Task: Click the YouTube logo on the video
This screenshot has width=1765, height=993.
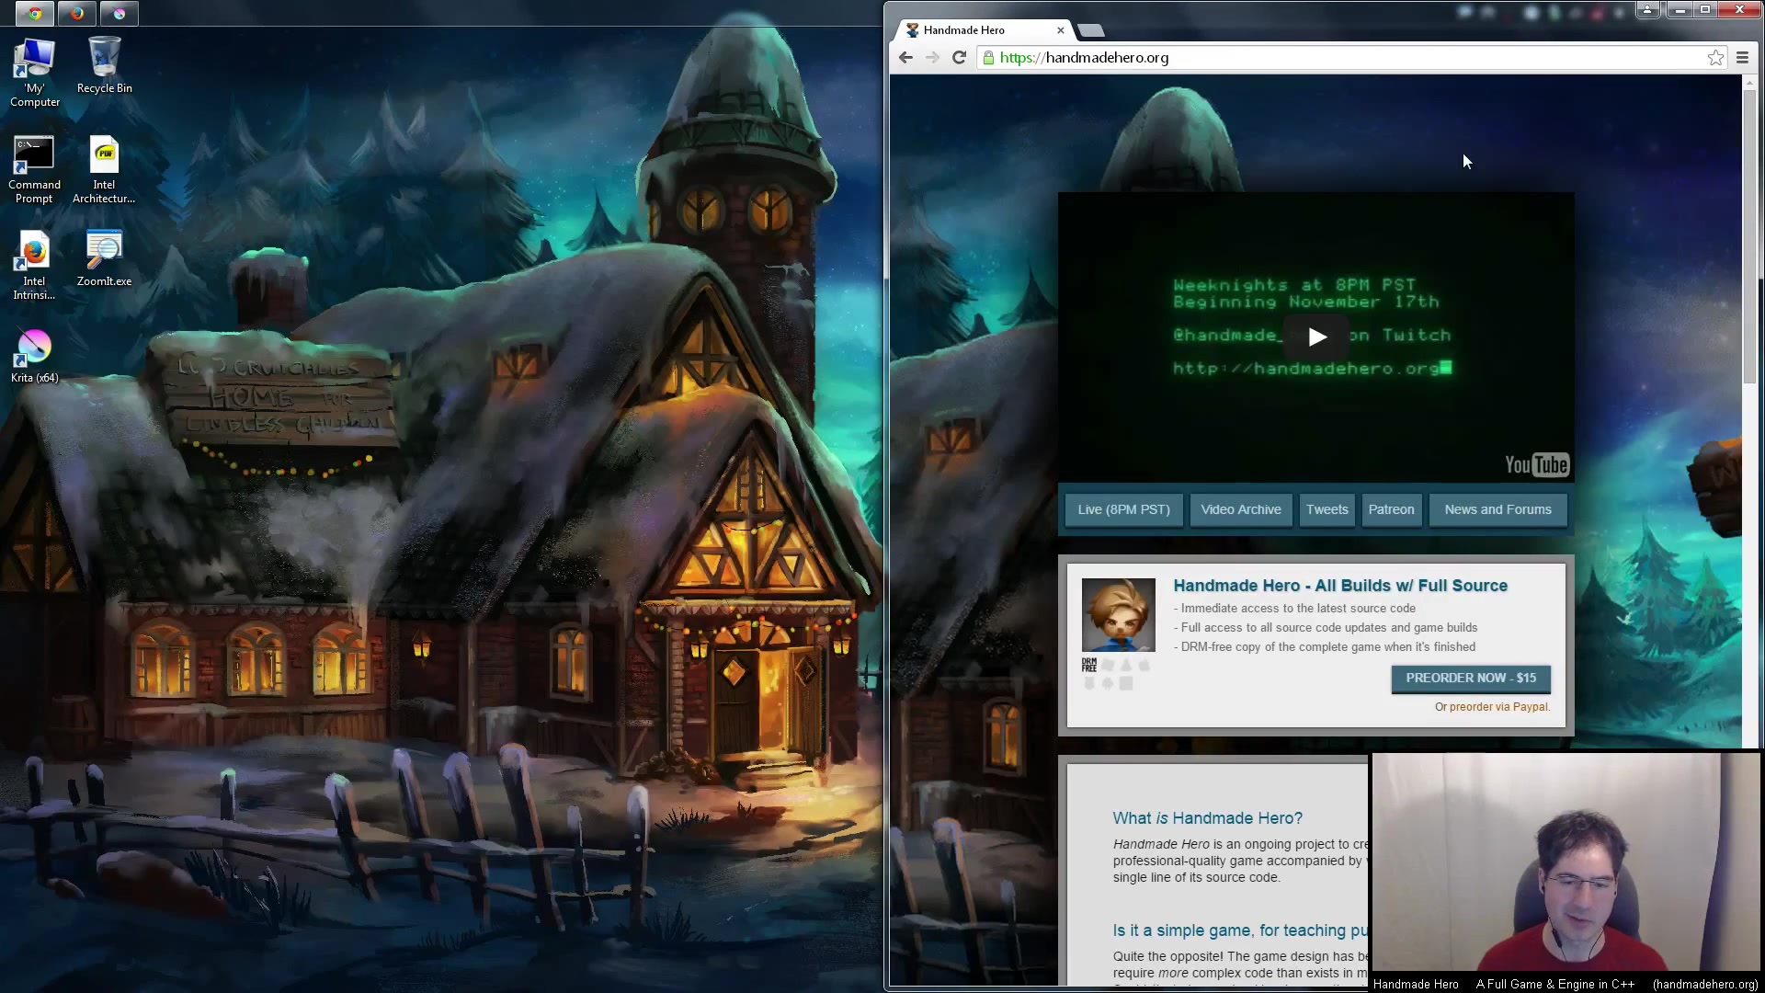Action: (1536, 464)
